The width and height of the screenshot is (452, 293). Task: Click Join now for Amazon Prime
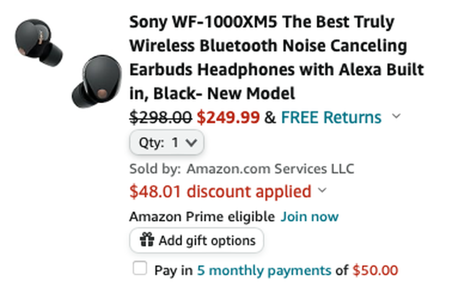[309, 217]
